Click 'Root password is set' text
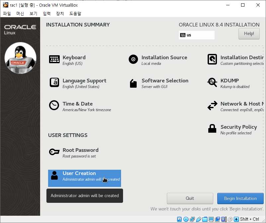This screenshot has width=266, height=223. 79,156
